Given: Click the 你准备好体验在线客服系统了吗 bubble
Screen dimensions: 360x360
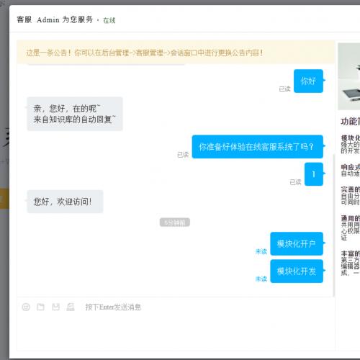Looking at the screenshot, I should click(x=258, y=147).
